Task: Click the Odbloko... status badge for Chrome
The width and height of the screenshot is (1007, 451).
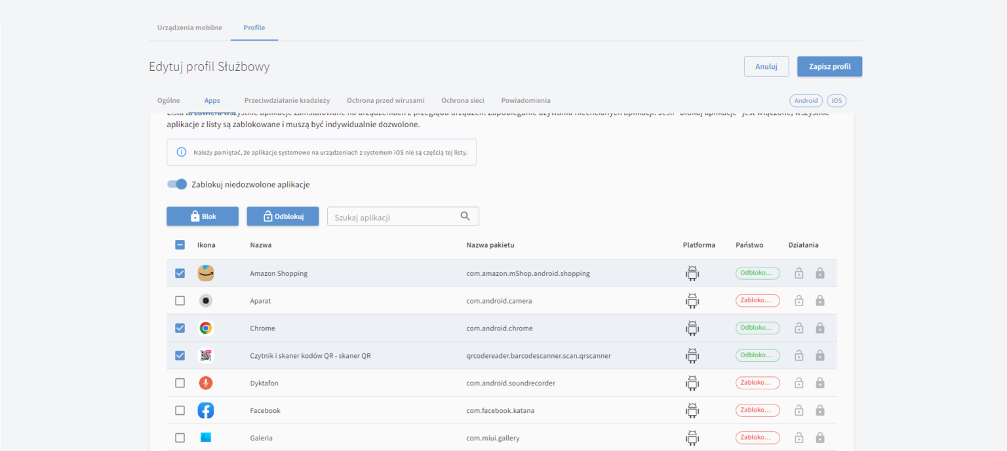Action: 757,328
